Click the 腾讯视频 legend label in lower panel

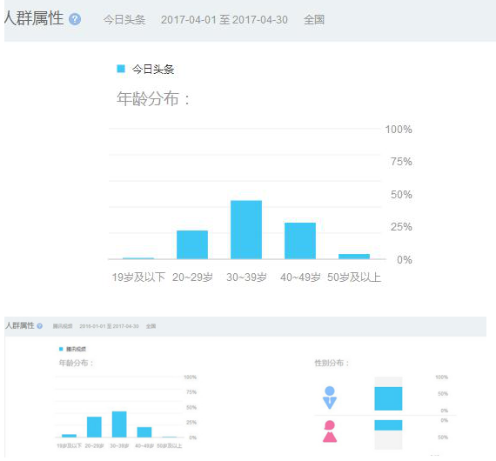coord(76,349)
